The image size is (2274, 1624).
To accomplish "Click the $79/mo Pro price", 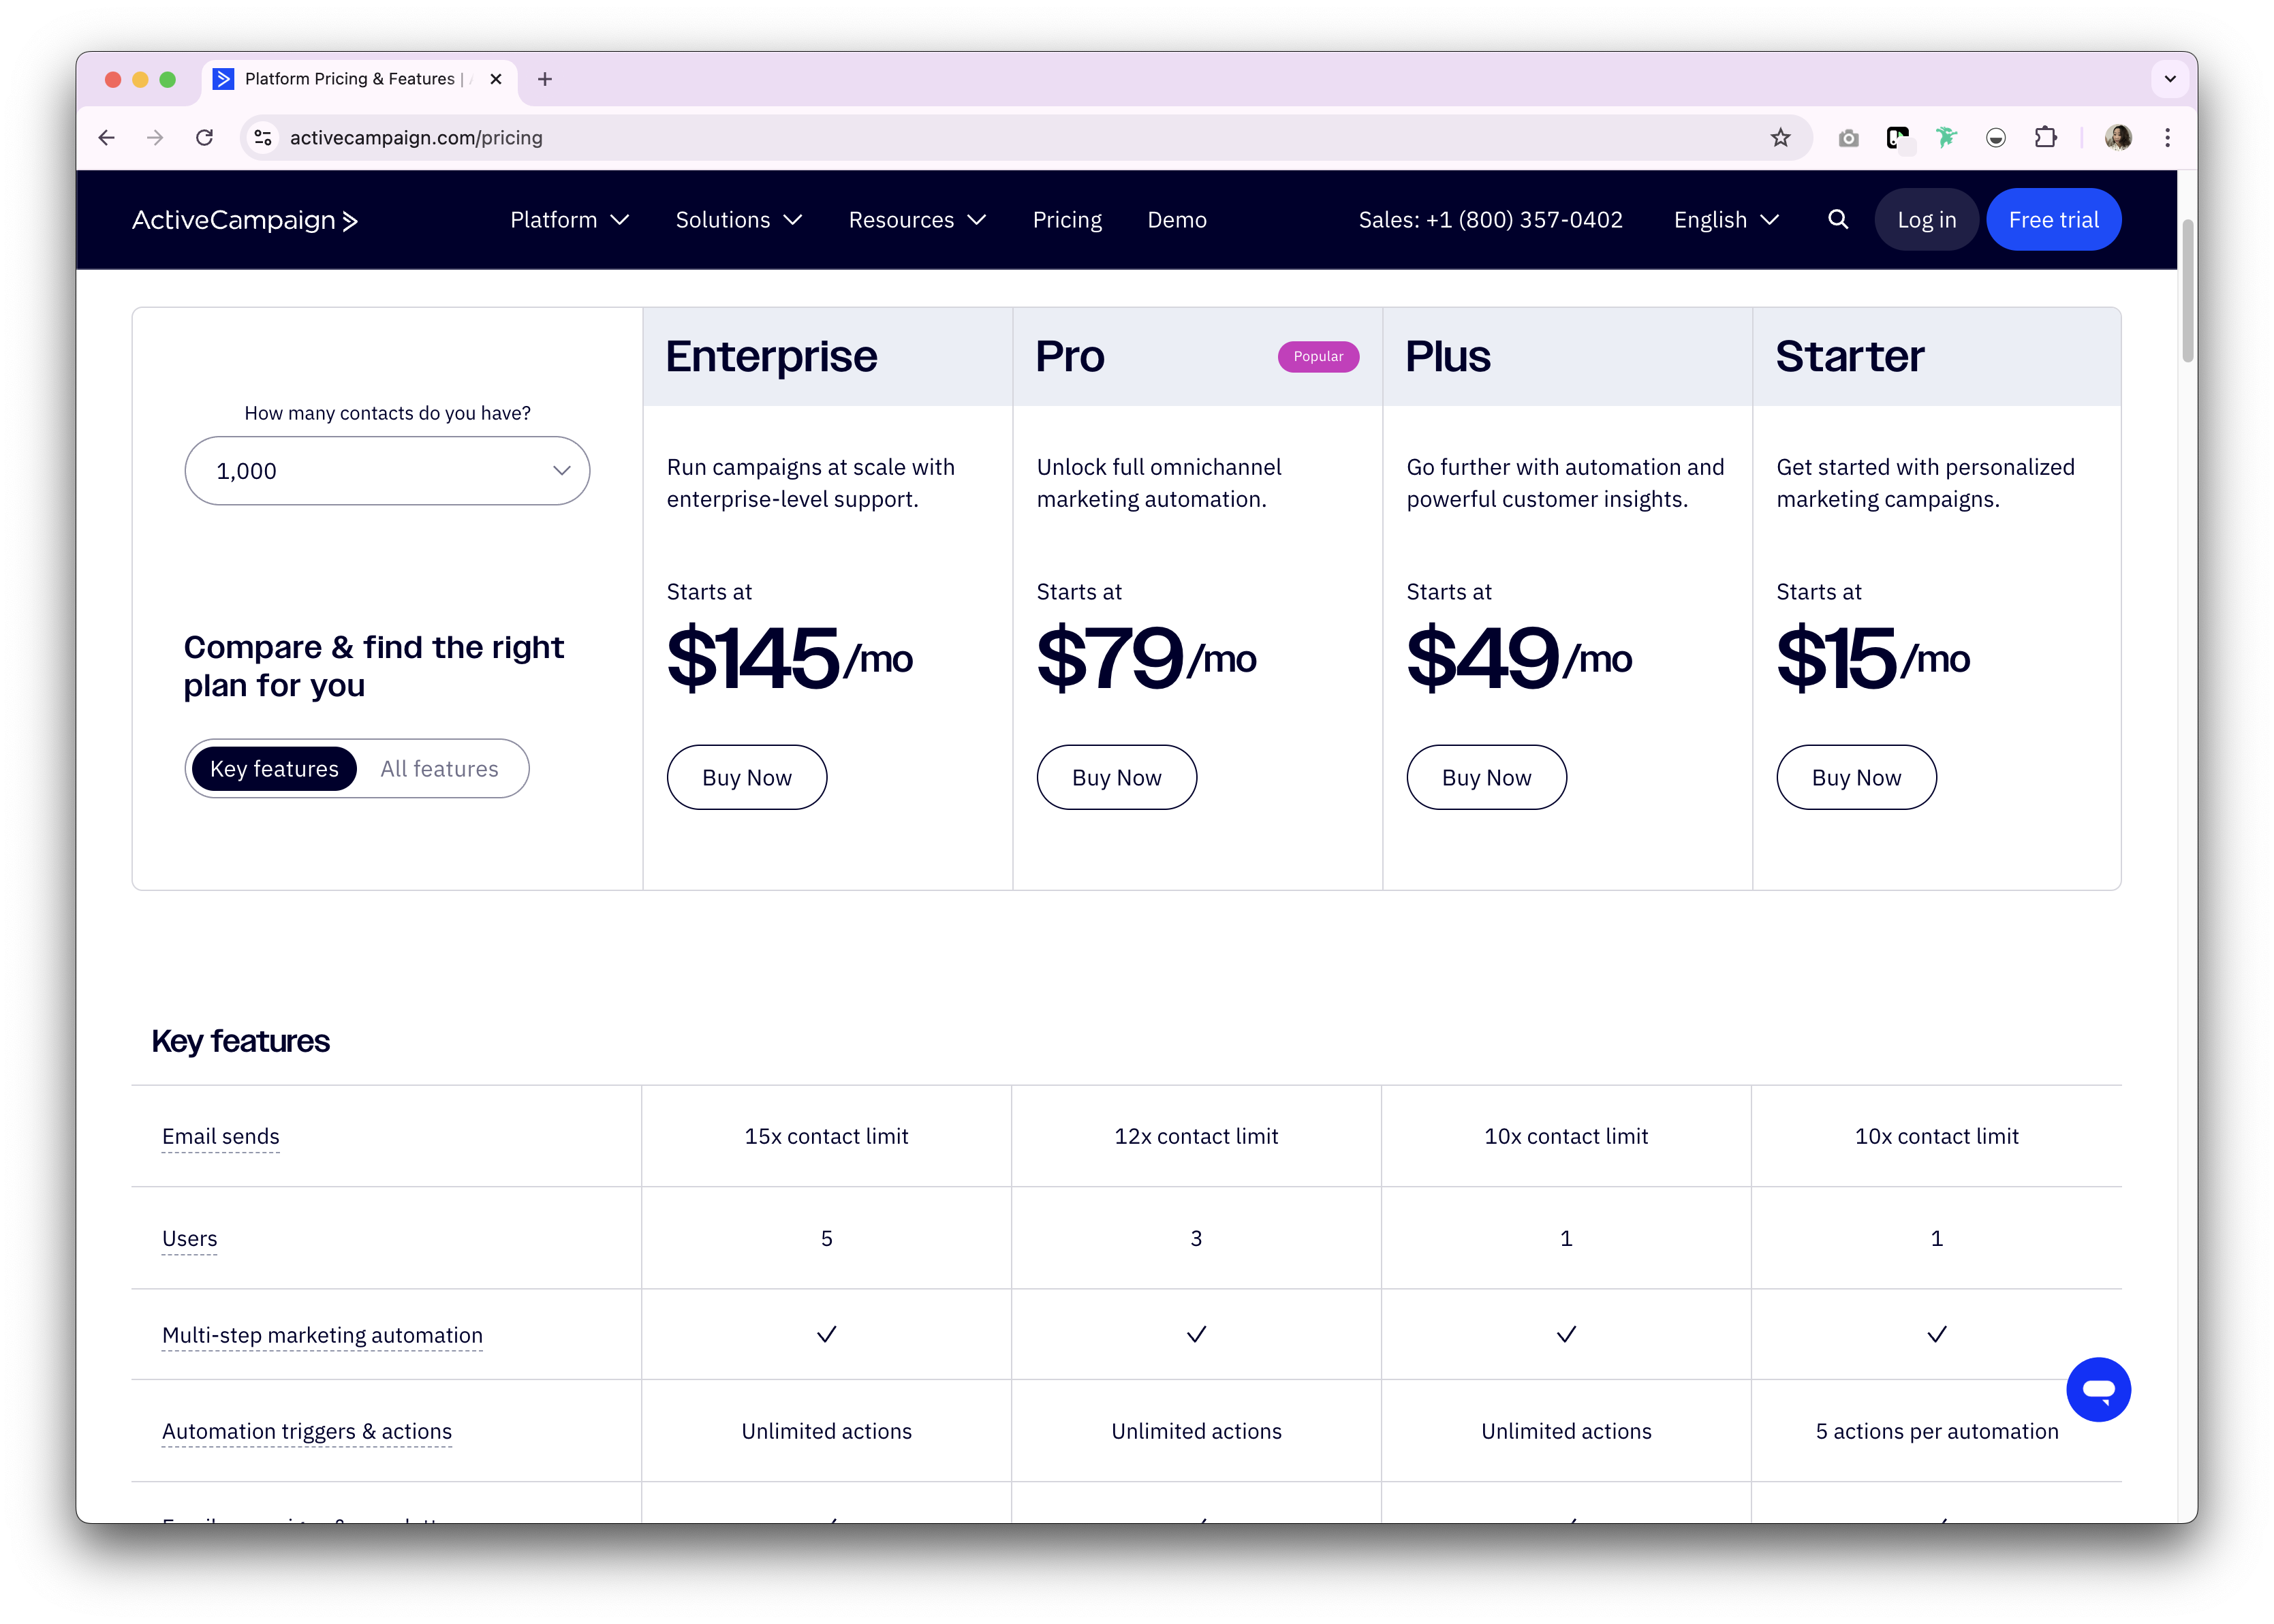I will click(x=1147, y=658).
